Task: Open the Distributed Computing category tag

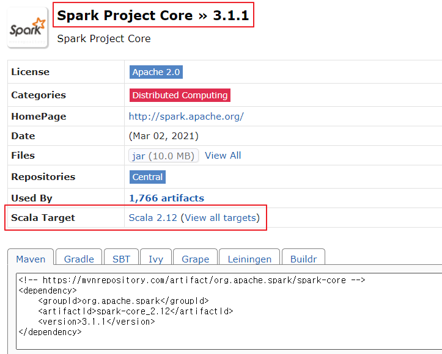Action: [180, 95]
